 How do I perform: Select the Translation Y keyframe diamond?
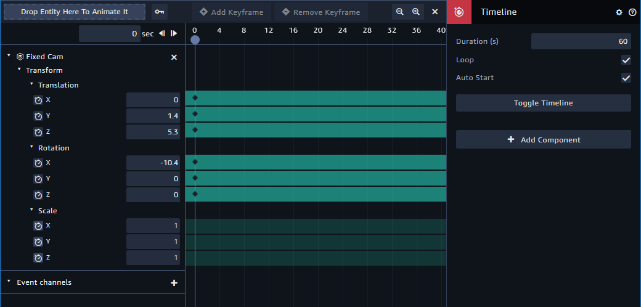coord(195,113)
